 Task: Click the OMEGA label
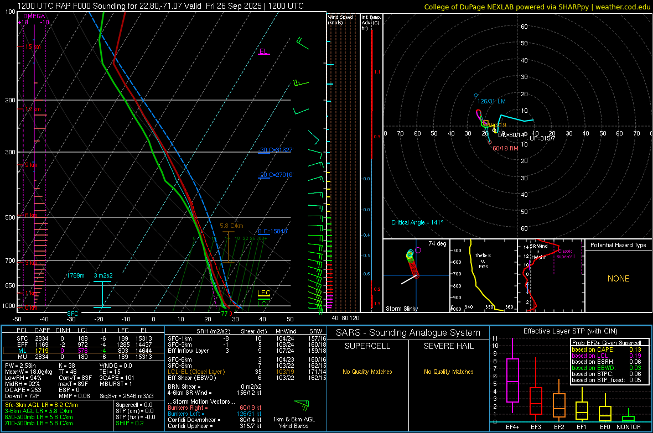point(34,16)
